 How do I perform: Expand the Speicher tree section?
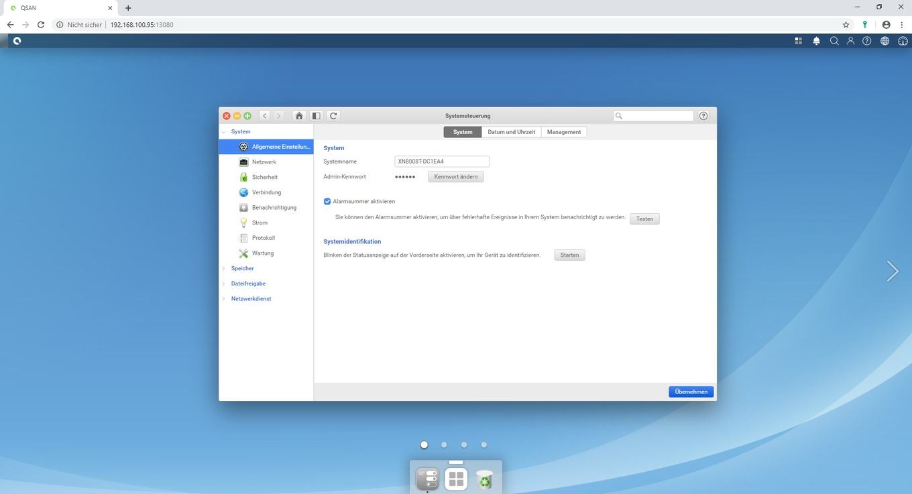click(224, 268)
